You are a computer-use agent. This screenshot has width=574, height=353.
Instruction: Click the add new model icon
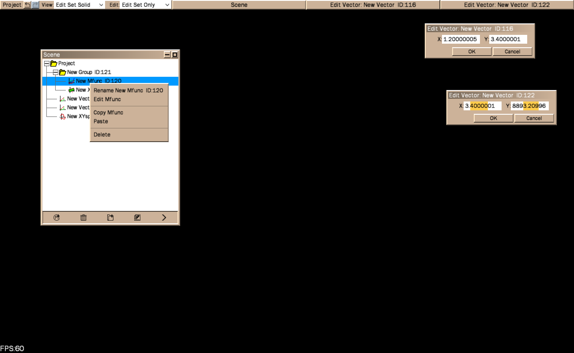click(57, 218)
